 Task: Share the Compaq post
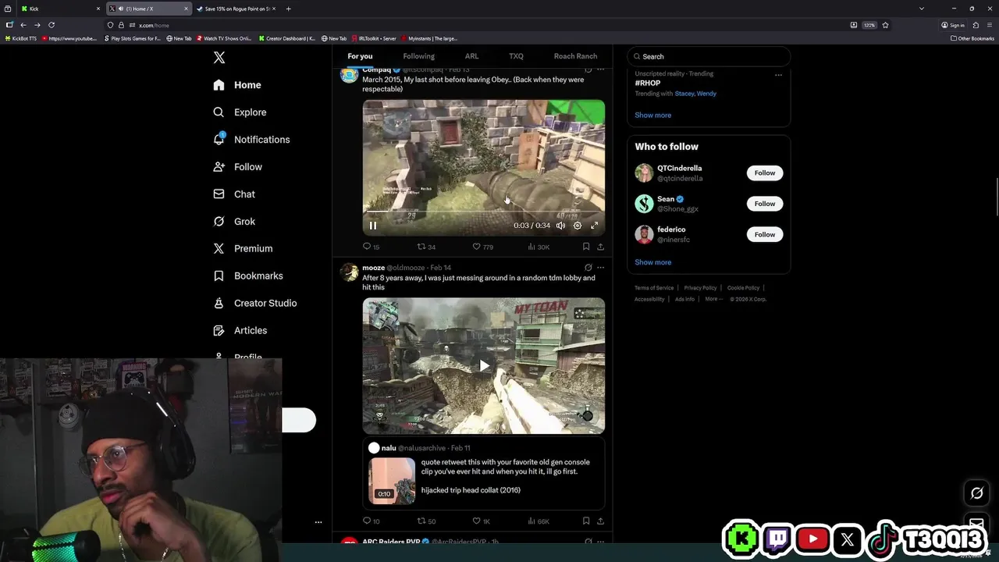click(x=600, y=247)
